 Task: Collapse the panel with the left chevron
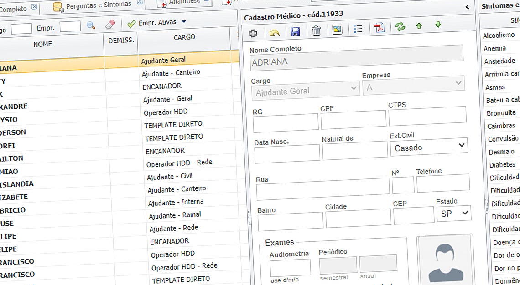pyautogui.click(x=468, y=7)
